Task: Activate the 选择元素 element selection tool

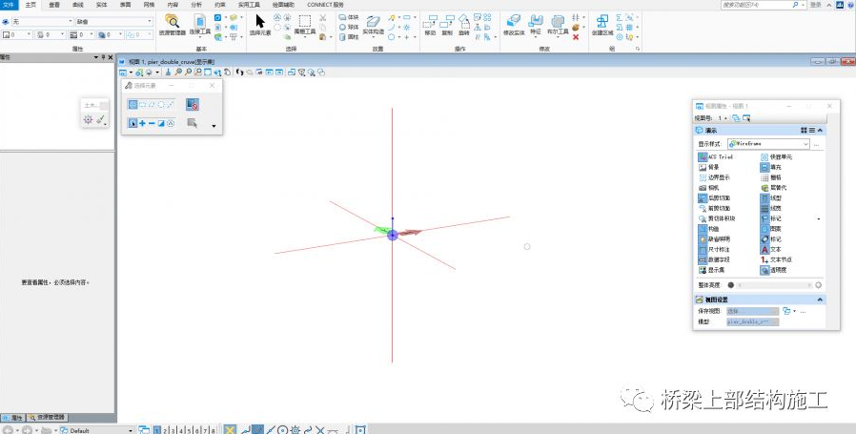Action: coord(260,25)
